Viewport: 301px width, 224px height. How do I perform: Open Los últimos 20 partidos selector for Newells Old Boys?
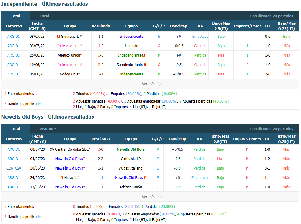click(271, 129)
